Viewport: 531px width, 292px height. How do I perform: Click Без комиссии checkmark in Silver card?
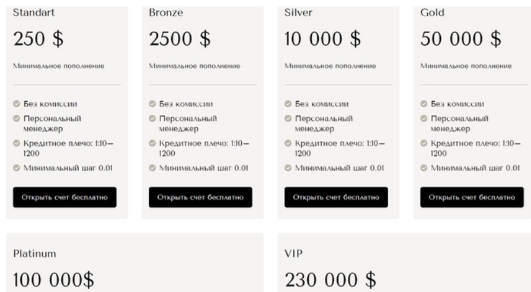tap(288, 104)
